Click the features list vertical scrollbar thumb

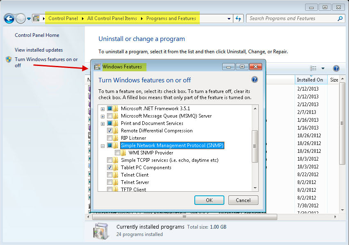255,146
